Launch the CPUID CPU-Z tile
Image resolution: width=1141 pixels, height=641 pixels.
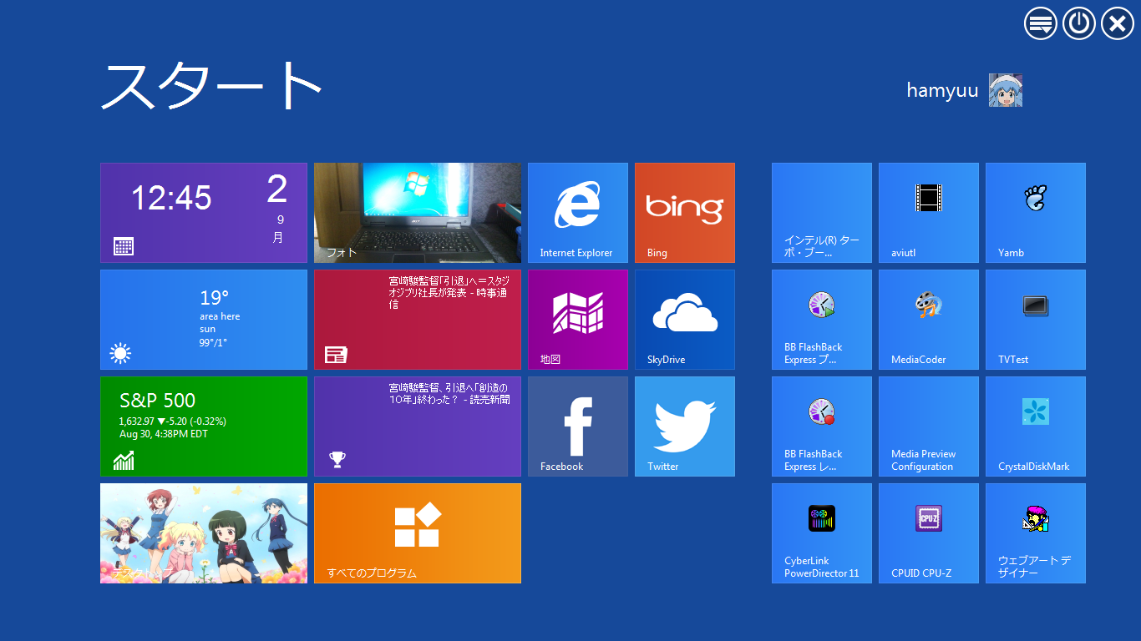(x=929, y=533)
